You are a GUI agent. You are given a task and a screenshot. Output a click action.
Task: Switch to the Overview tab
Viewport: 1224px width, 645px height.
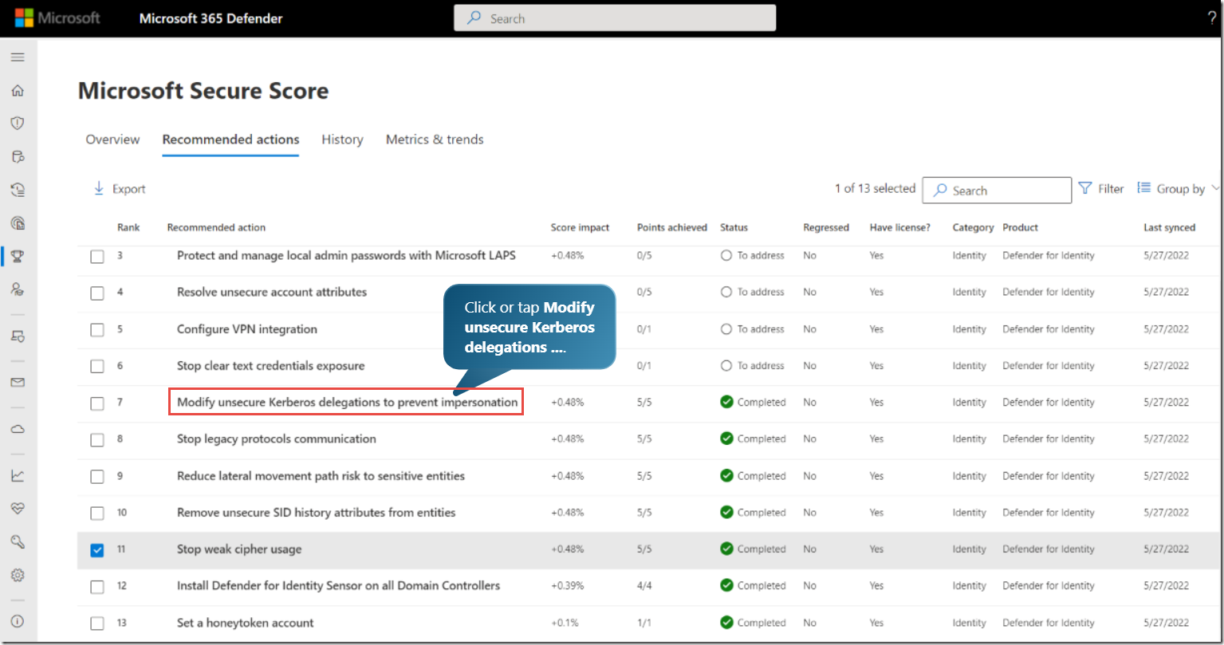[112, 140]
